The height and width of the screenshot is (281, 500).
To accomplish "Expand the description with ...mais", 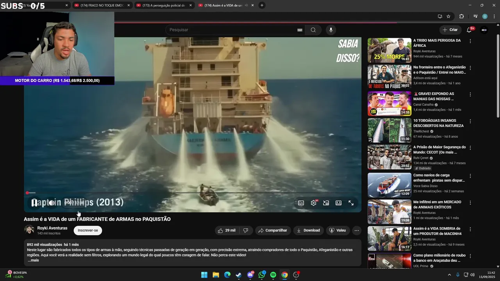I will pyautogui.click(x=33, y=260).
